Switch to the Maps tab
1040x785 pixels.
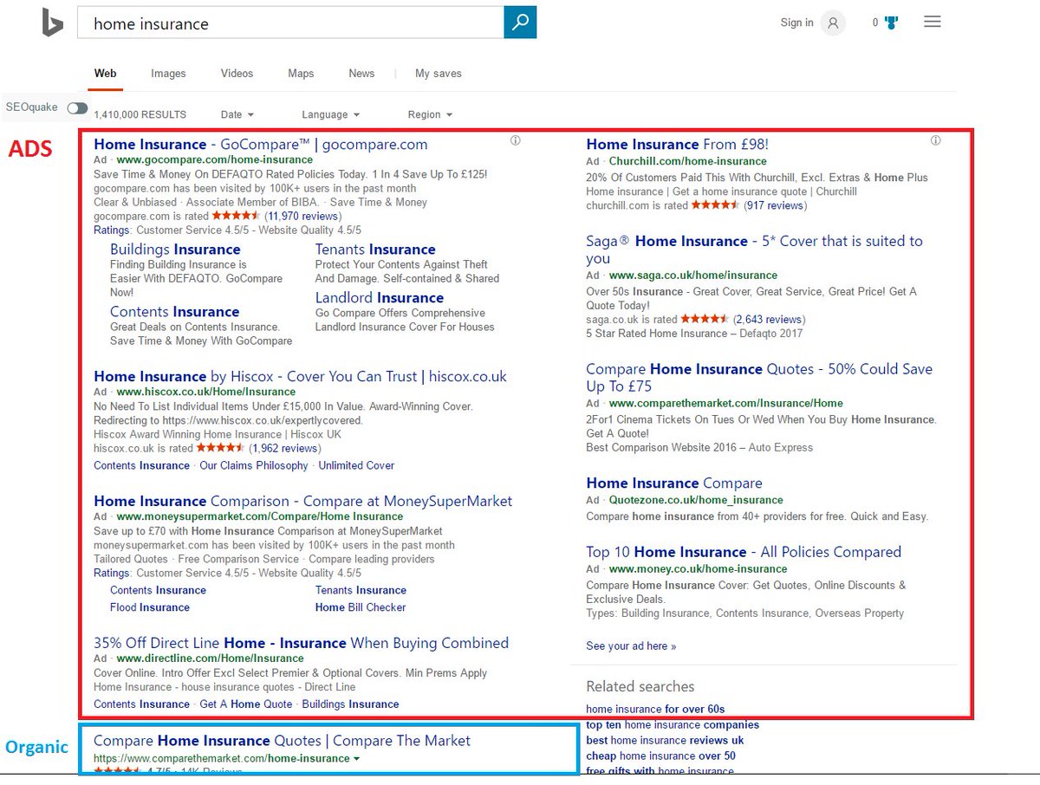[x=301, y=74]
